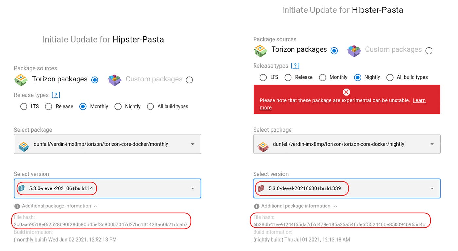
Task: Choose Monthly release type in right panel
Action: coord(323,77)
